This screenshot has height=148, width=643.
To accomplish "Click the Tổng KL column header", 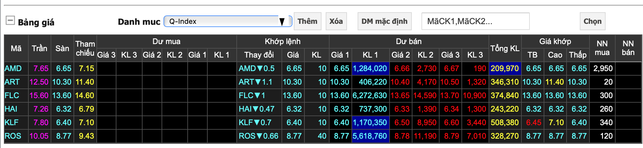I will click(x=505, y=48).
